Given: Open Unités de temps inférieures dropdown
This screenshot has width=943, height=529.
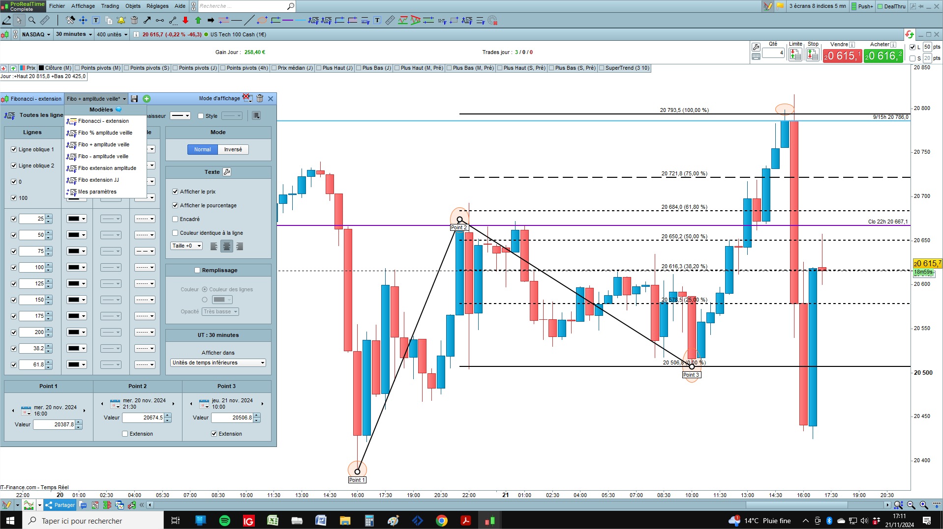Looking at the screenshot, I should coord(218,362).
